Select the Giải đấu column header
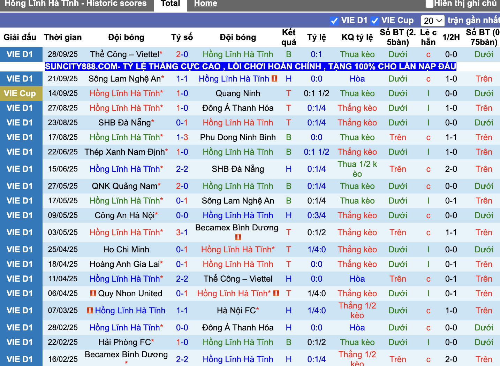The height and width of the screenshot is (366, 500). (20, 37)
